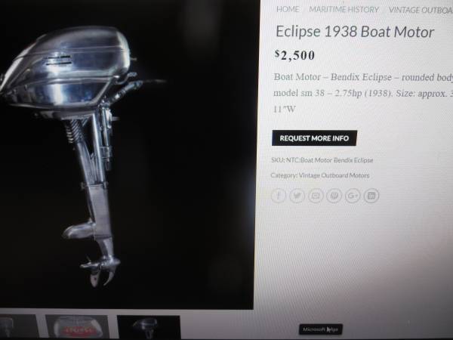Viewport: 453px width, 340px height.
Task: Select the red-label motor thumbnail
Action: tap(77, 326)
